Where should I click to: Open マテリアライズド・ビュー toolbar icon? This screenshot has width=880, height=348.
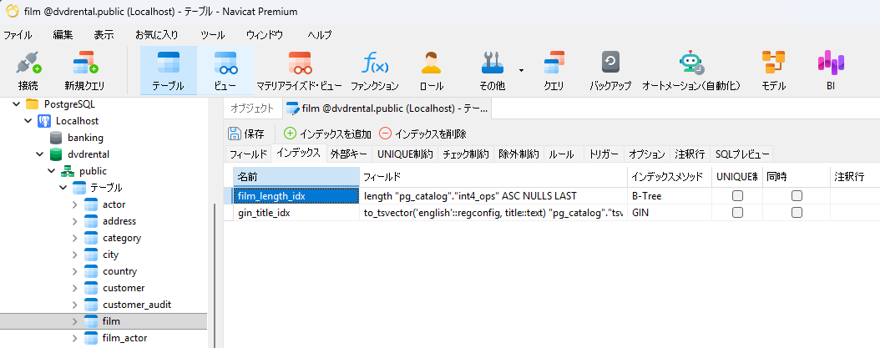[300, 63]
